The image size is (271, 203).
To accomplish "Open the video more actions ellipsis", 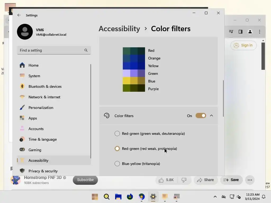I will (x=250, y=180).
